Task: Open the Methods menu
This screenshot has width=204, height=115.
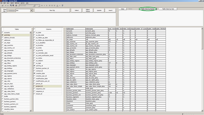Action: pyautogui.click(x=17, y=3)
